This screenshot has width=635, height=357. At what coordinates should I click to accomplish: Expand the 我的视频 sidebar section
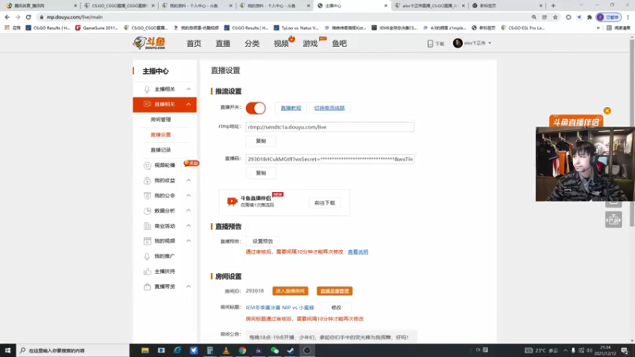point(188,241)
